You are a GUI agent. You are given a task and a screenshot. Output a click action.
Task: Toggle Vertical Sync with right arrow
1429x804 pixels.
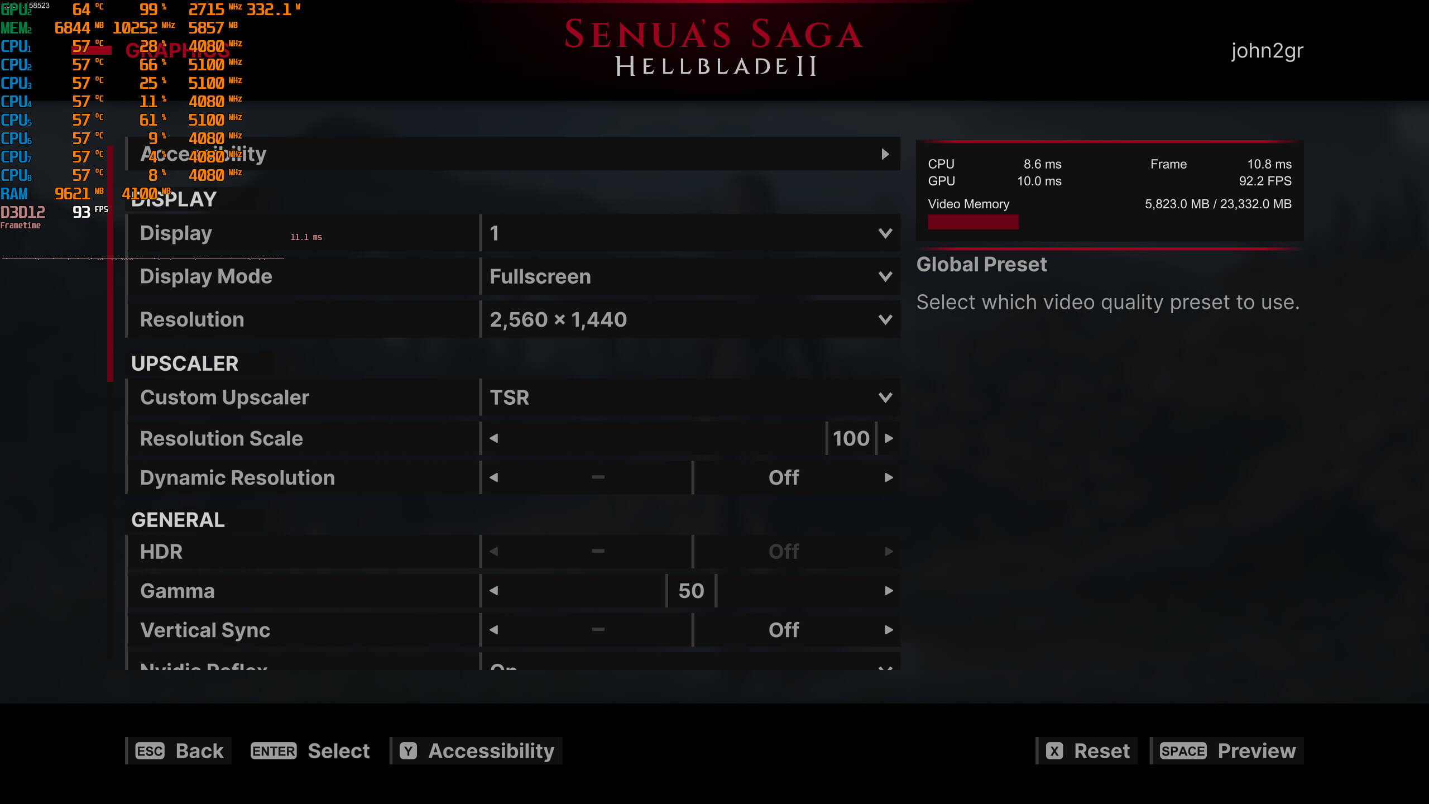889,630
